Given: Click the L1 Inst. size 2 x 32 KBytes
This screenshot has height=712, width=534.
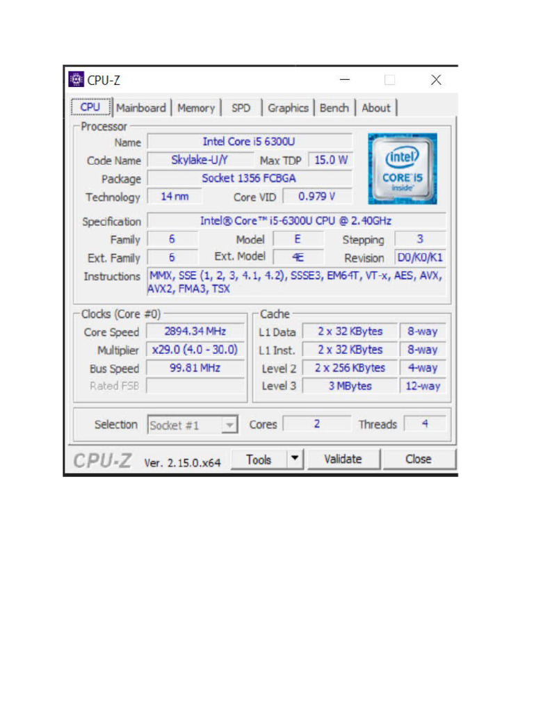Looking at the screenshot, I should 350,350.
